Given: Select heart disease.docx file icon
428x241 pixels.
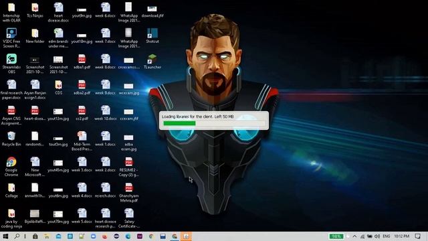Looking at the screenshot, I should [x=58, y=12].
